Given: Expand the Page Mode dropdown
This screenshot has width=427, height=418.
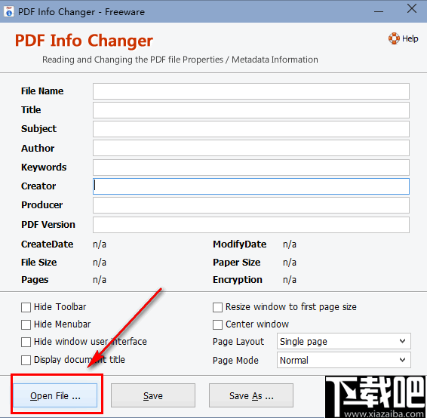Looking at the screenshot, I should click(344, 360).
